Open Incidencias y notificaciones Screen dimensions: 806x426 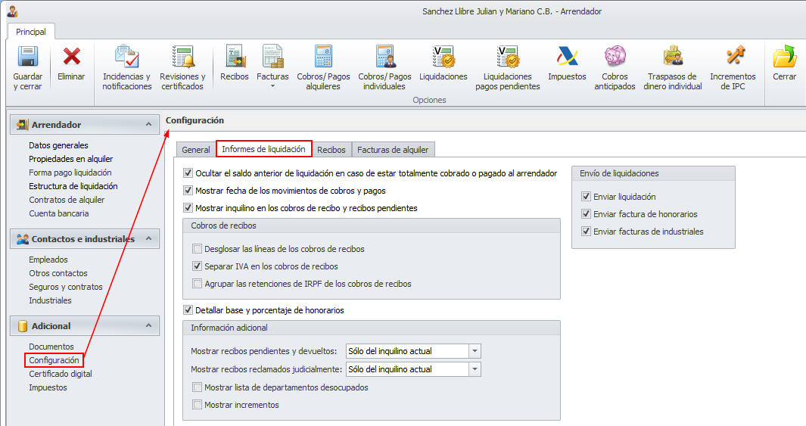click(x=127, y=57)
